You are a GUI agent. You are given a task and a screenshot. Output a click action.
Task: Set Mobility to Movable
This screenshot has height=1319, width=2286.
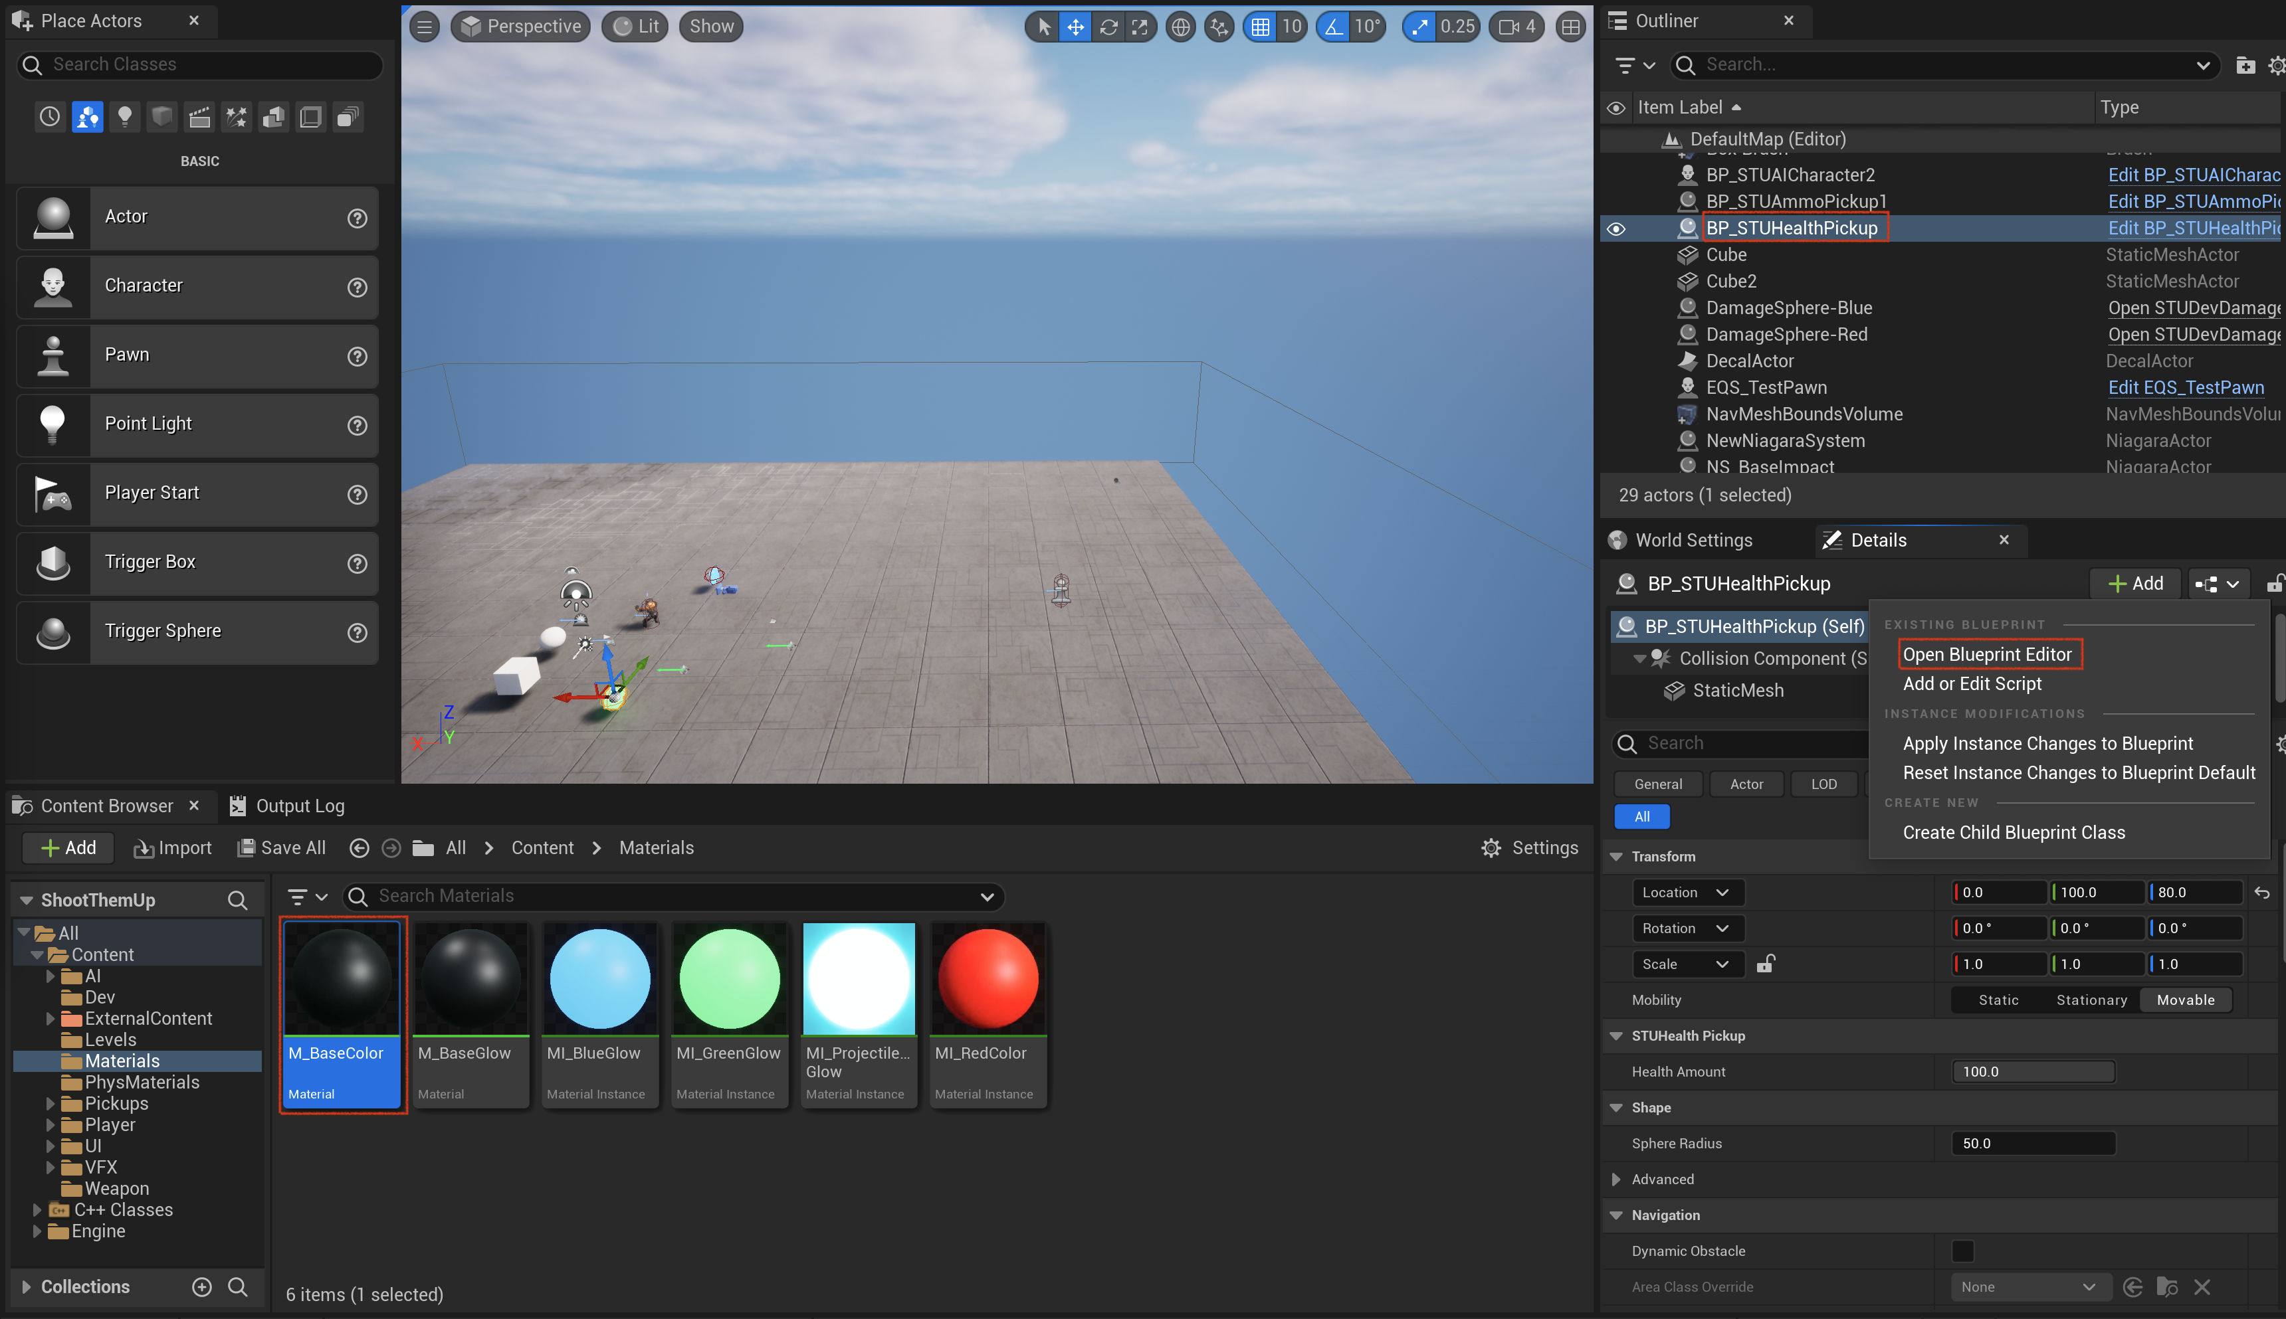tap(2186, 1000)
